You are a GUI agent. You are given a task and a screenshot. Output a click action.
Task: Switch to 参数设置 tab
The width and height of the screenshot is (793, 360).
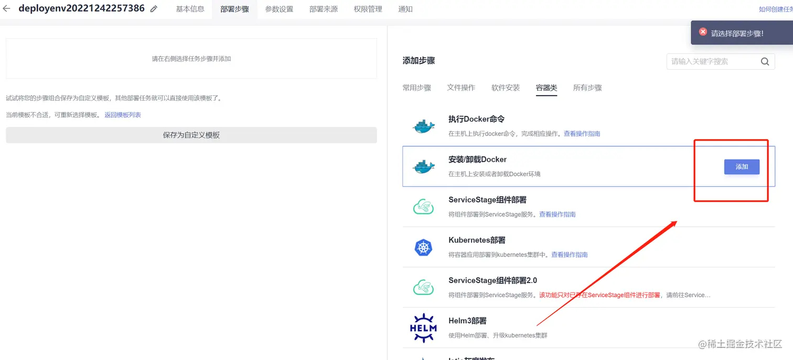point(279,9)
